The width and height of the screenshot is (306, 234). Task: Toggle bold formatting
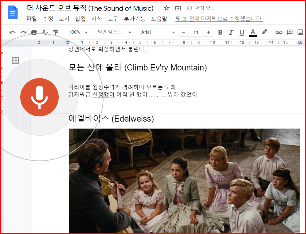[220, 32]
